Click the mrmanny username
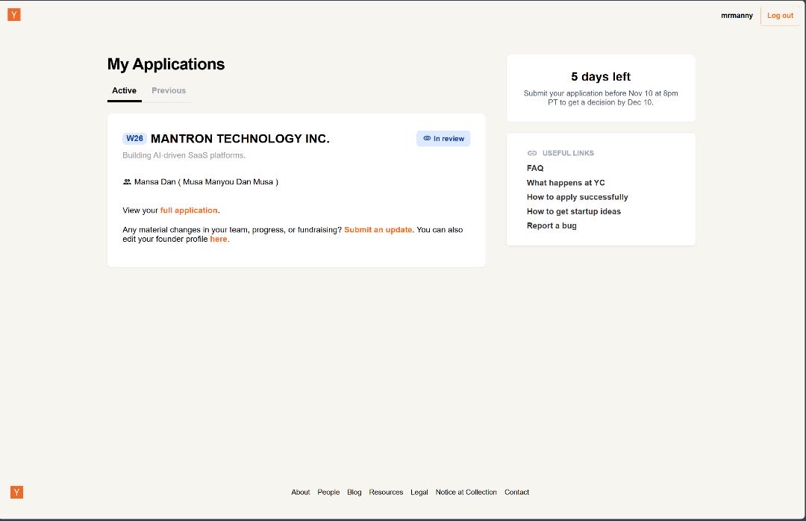Screen dimensions: 806x521 [x=737, y=16]
